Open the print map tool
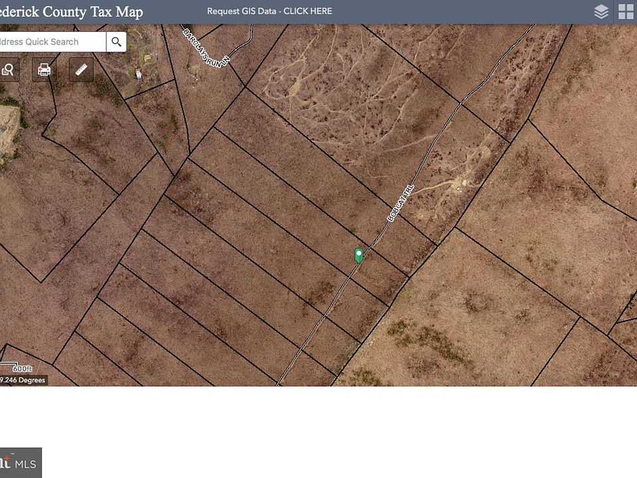This screenshot has height=478, width=637. 44,70
